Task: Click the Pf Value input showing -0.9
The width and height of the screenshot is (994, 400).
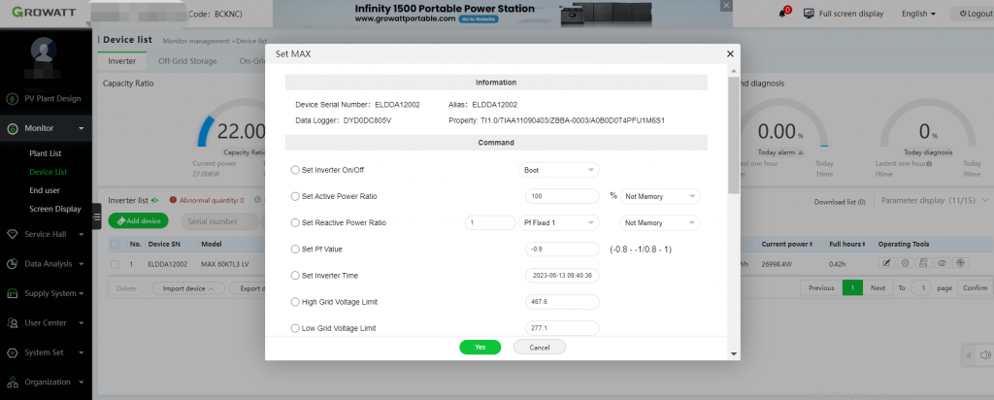Action: (562, 250)
